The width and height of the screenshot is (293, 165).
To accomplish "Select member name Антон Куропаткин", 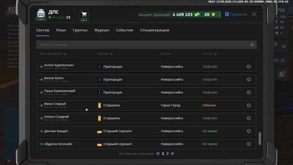I will tap(59, 65).
